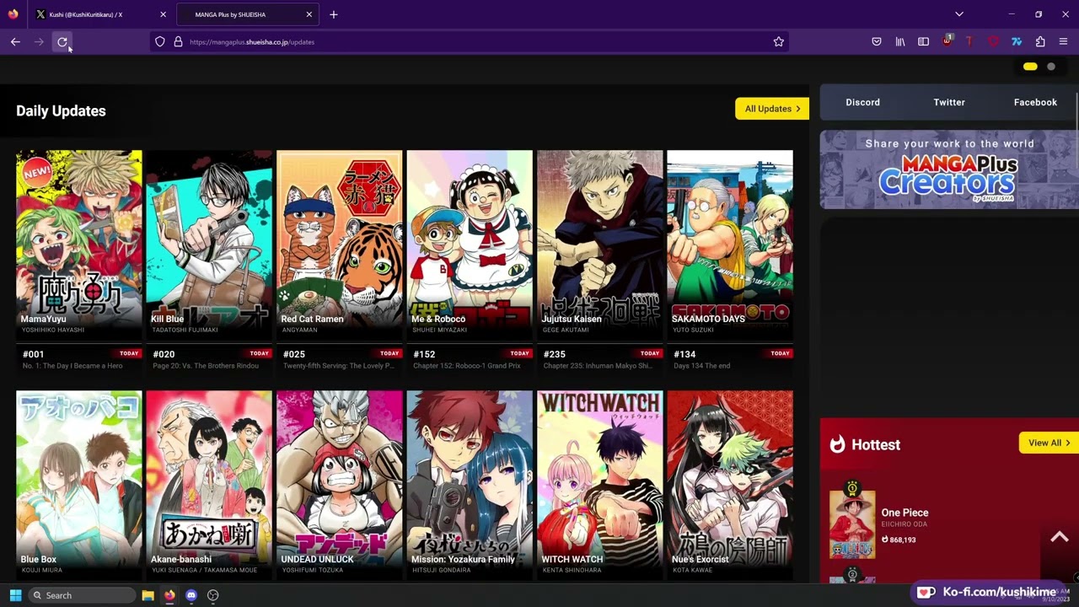Open the Windows Start menu
1079x607 pixels.
[15, 595]
